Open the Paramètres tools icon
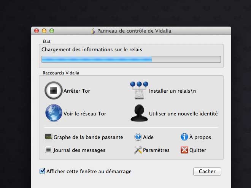Screen dimensions: 251x188 click(138, 150)
